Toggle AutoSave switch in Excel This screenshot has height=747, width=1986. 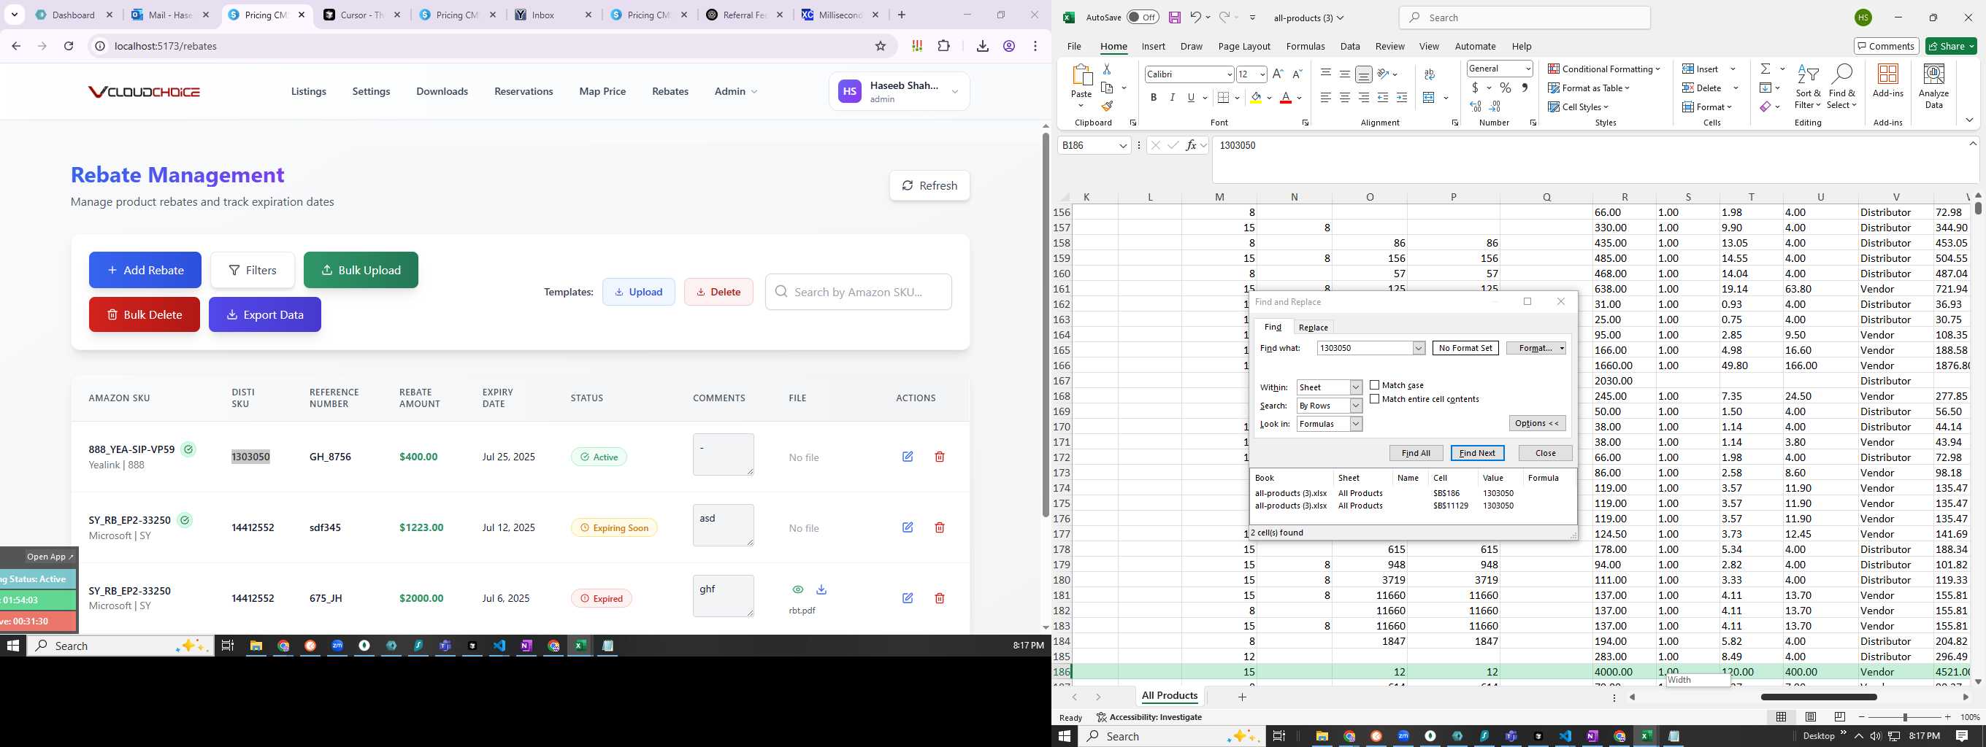pyautogui.click(x=1142, y=18)
